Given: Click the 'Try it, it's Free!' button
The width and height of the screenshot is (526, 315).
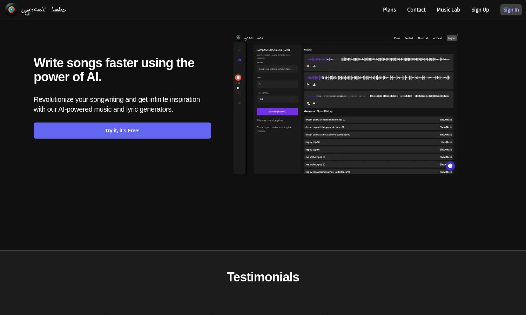Looking at the screenshot, I should 122,131.
